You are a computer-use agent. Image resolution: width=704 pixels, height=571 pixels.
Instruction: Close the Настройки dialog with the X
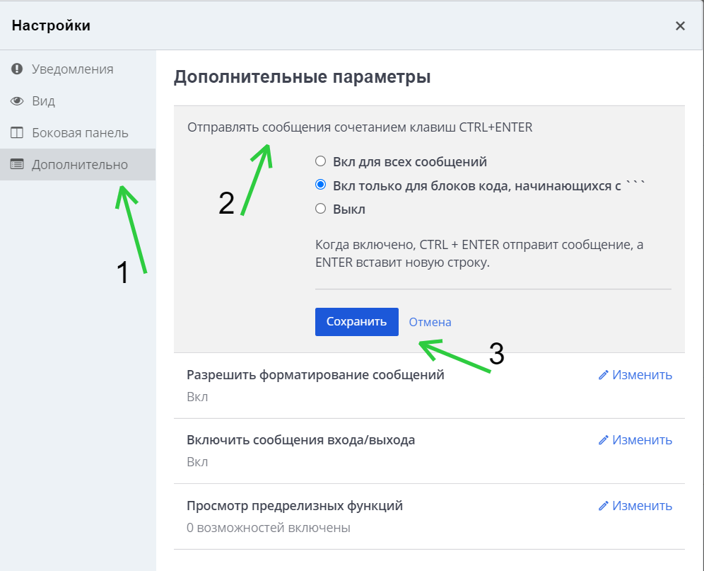pyautogui.click(x=680, y=25)
